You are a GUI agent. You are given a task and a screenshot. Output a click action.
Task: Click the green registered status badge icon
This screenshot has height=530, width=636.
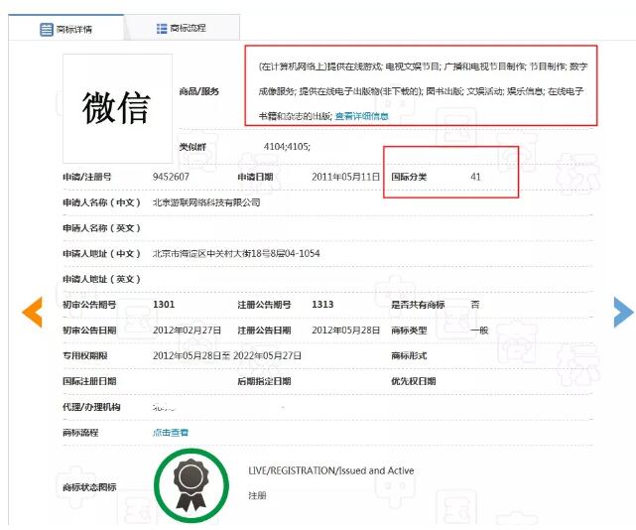pos(191,485)
